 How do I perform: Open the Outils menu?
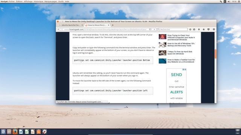(x=61, y=1)
